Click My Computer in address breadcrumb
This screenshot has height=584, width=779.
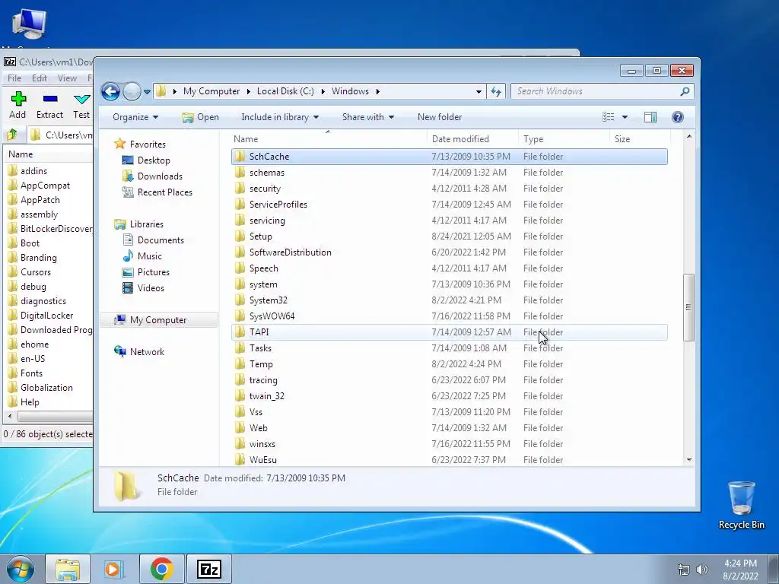(x=211, y=91)
